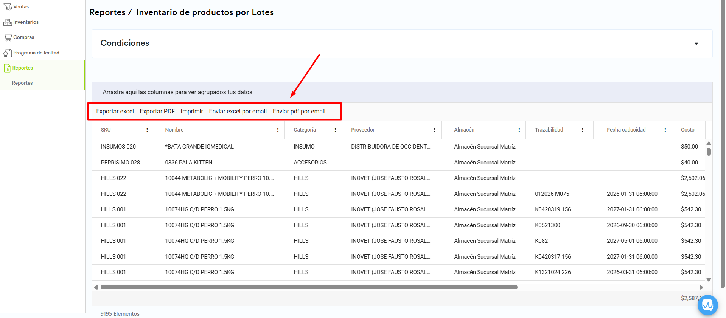Sort by the Trazabilidad column header
The image size is (726, 318).
click(549, 130)
